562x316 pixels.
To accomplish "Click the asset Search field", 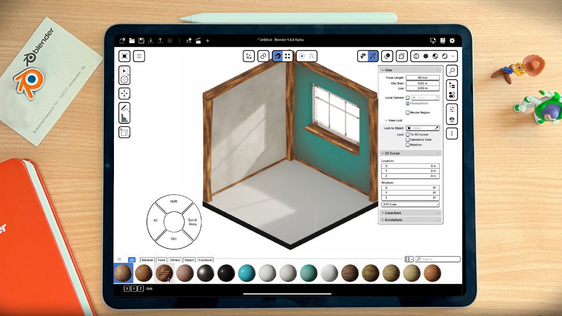I will [440, 259].
